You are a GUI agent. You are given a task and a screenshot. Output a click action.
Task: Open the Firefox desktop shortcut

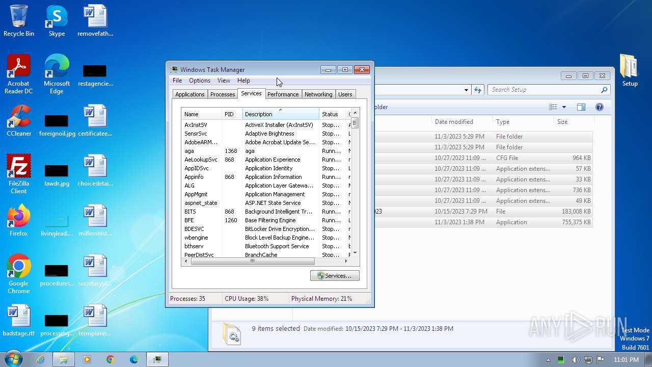tap(19, 220)
